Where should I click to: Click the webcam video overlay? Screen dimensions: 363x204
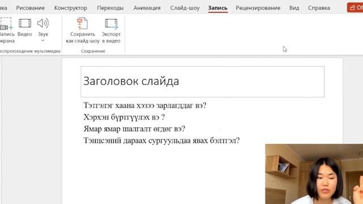click(314, 174)
